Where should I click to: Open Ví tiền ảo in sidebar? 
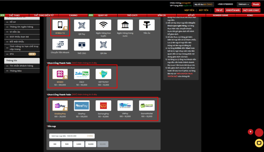22,32
